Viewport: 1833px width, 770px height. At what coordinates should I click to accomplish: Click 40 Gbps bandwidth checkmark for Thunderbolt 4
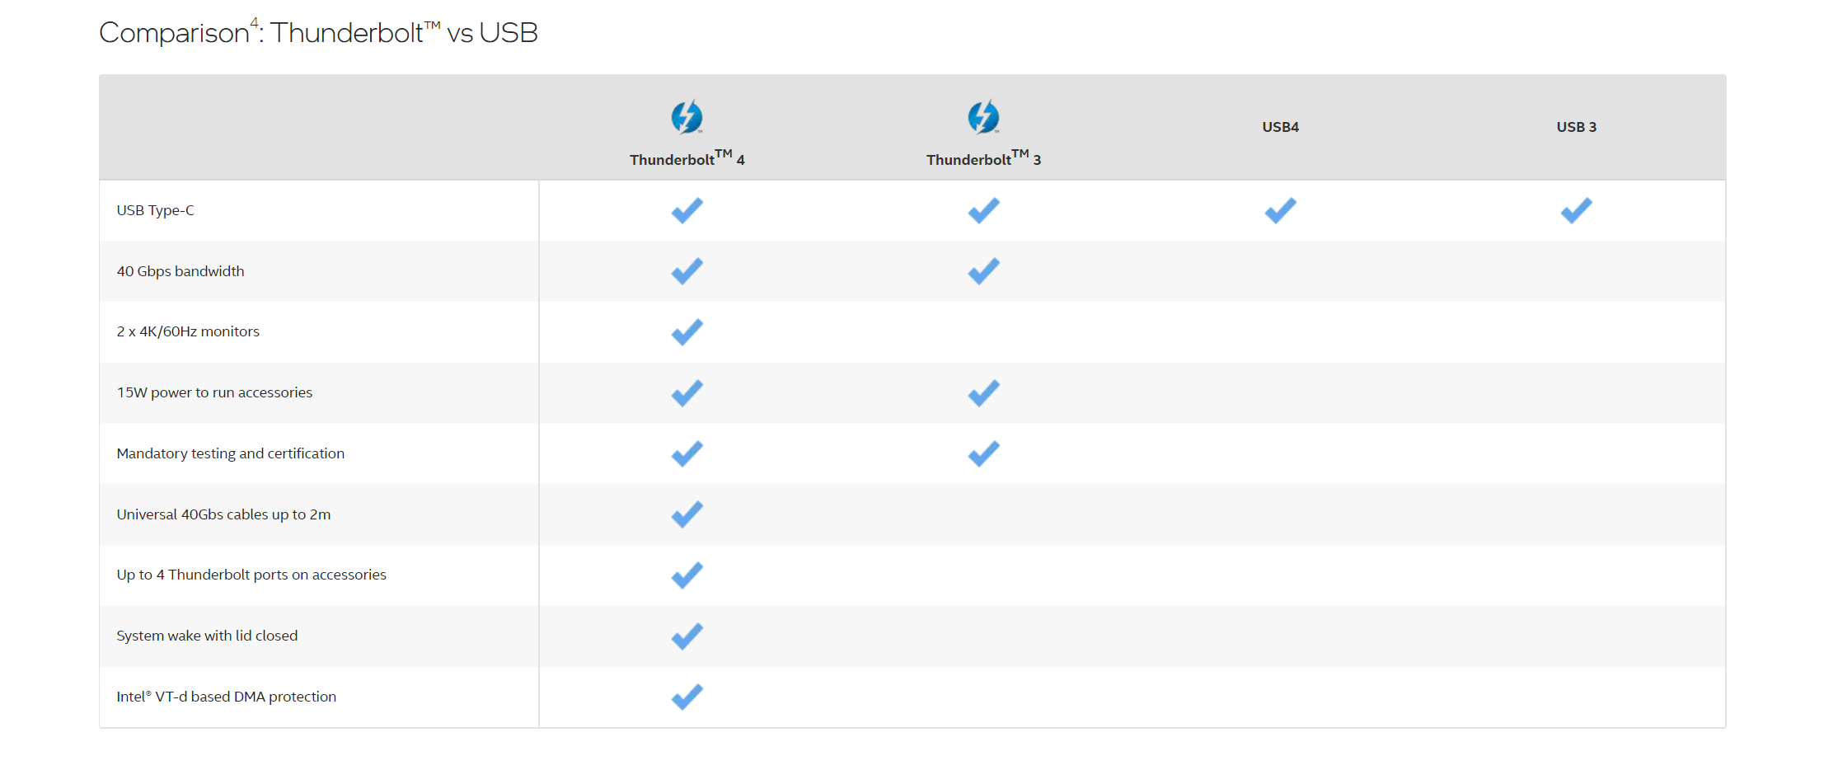pyautogui.click(x=687, y=271)
